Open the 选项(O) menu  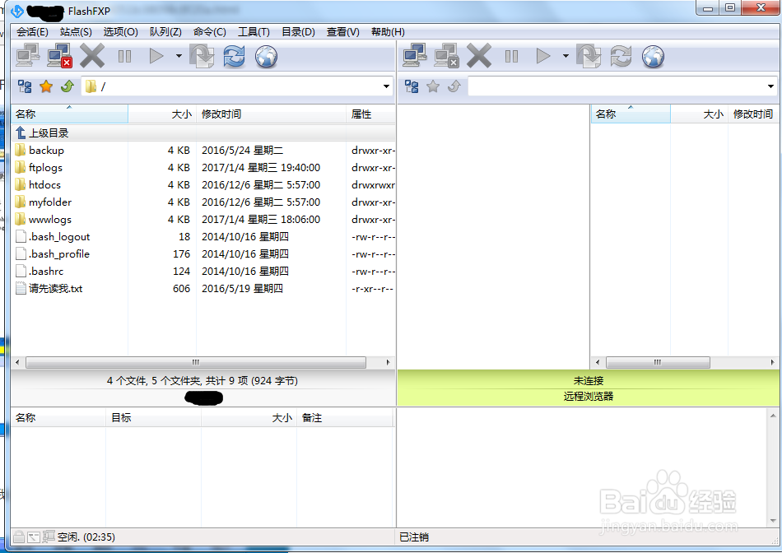click(x=121, y=32)
